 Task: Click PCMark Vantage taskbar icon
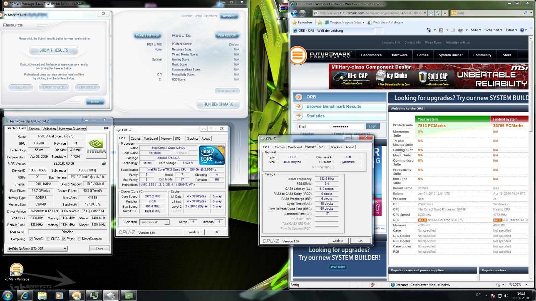(76, 295)
